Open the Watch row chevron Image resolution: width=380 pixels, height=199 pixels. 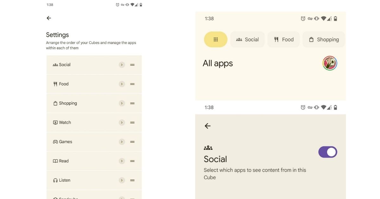click(122, 123)
